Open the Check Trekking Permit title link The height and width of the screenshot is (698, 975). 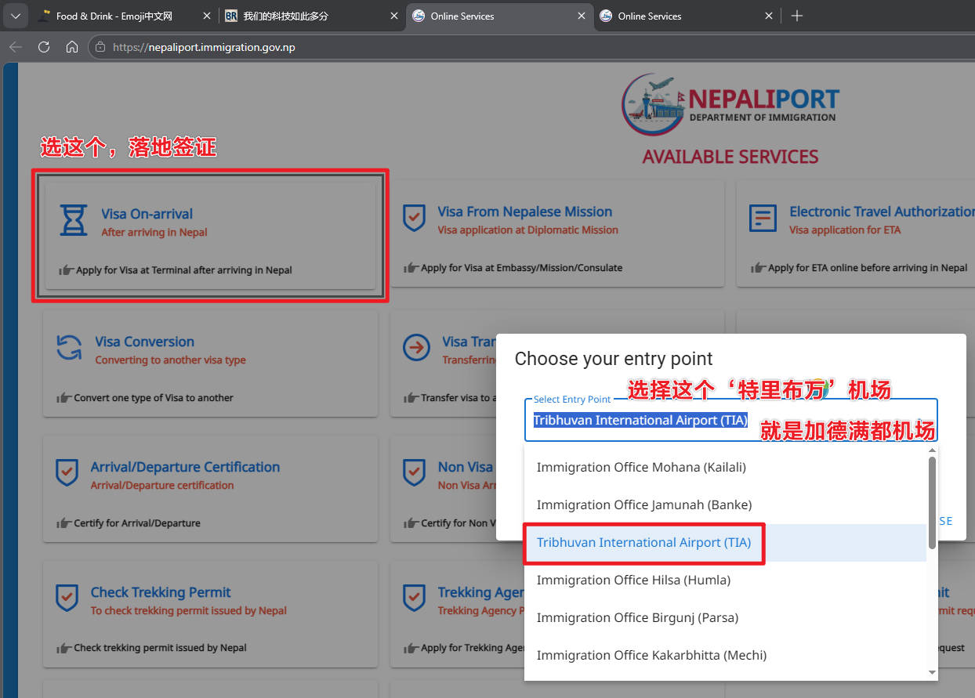[160, 592]
